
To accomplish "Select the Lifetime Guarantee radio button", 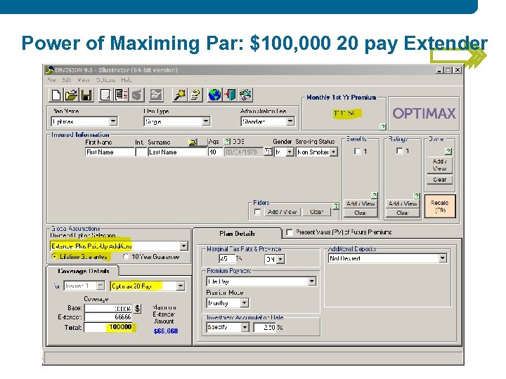I will coord(54,257).
